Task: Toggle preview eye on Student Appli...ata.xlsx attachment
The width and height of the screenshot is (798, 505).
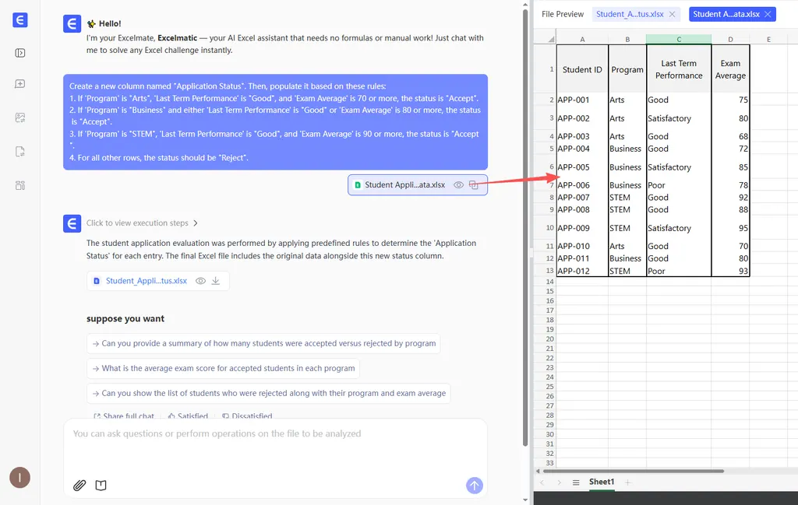Action: [459, 185]
